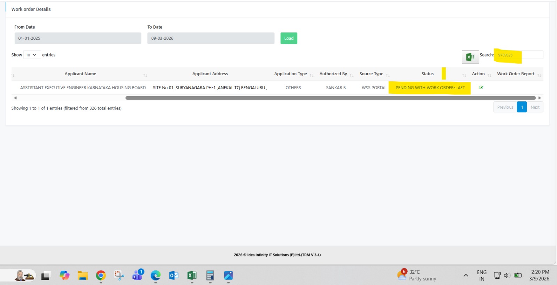This screenshot has width=557, height=285.
Task: Open the edit action for the work order row
Action: click(x=481, y=87)
